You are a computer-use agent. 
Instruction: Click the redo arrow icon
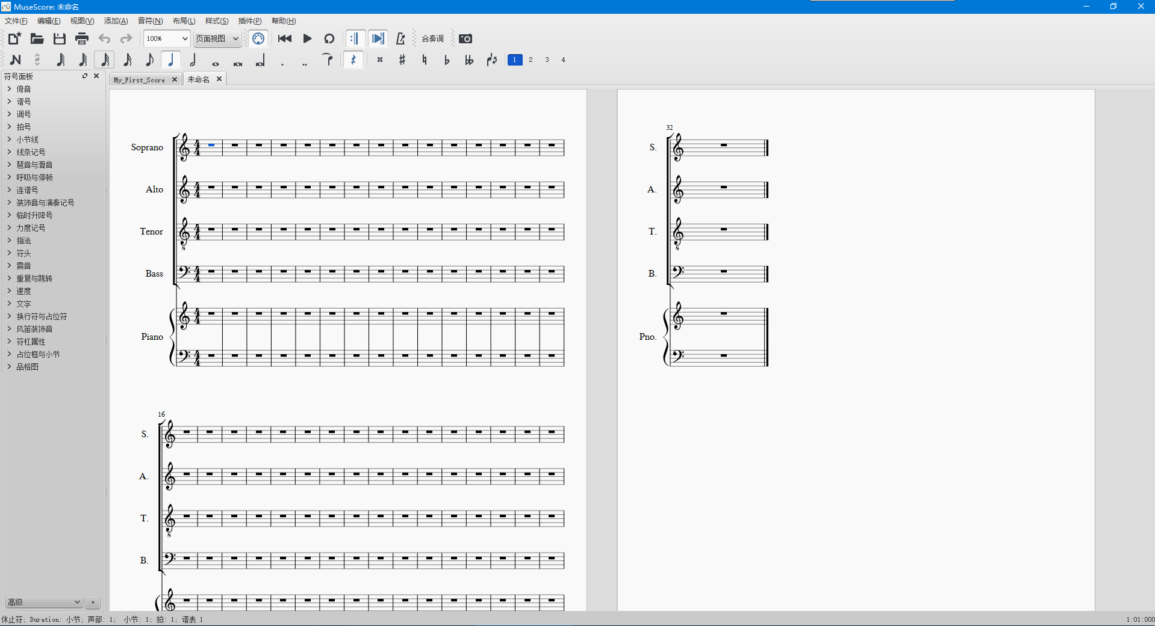[x=126, y=38]
